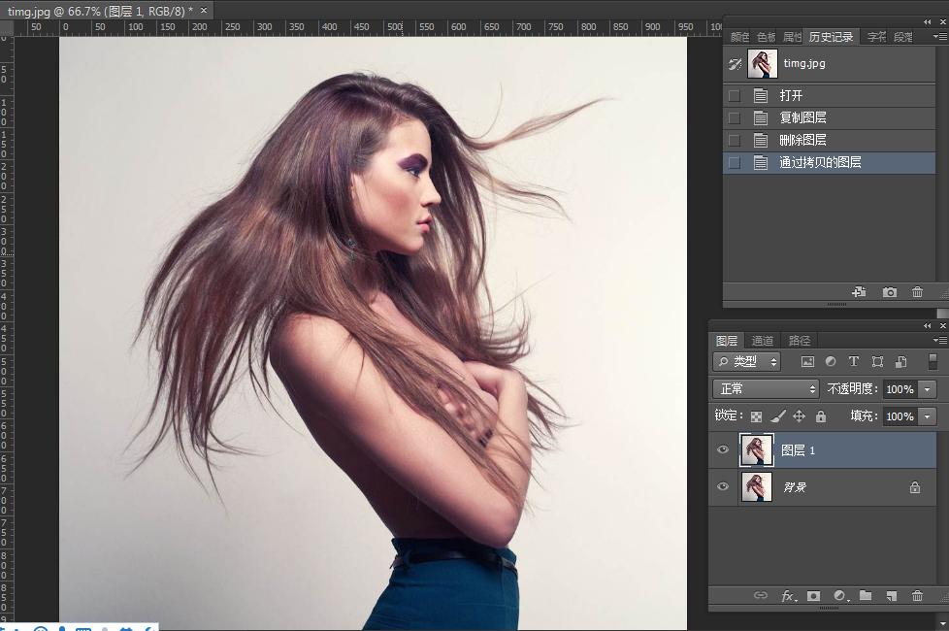Create a new layer with the icon
The image size is (949, 631).
coord(891,596)
